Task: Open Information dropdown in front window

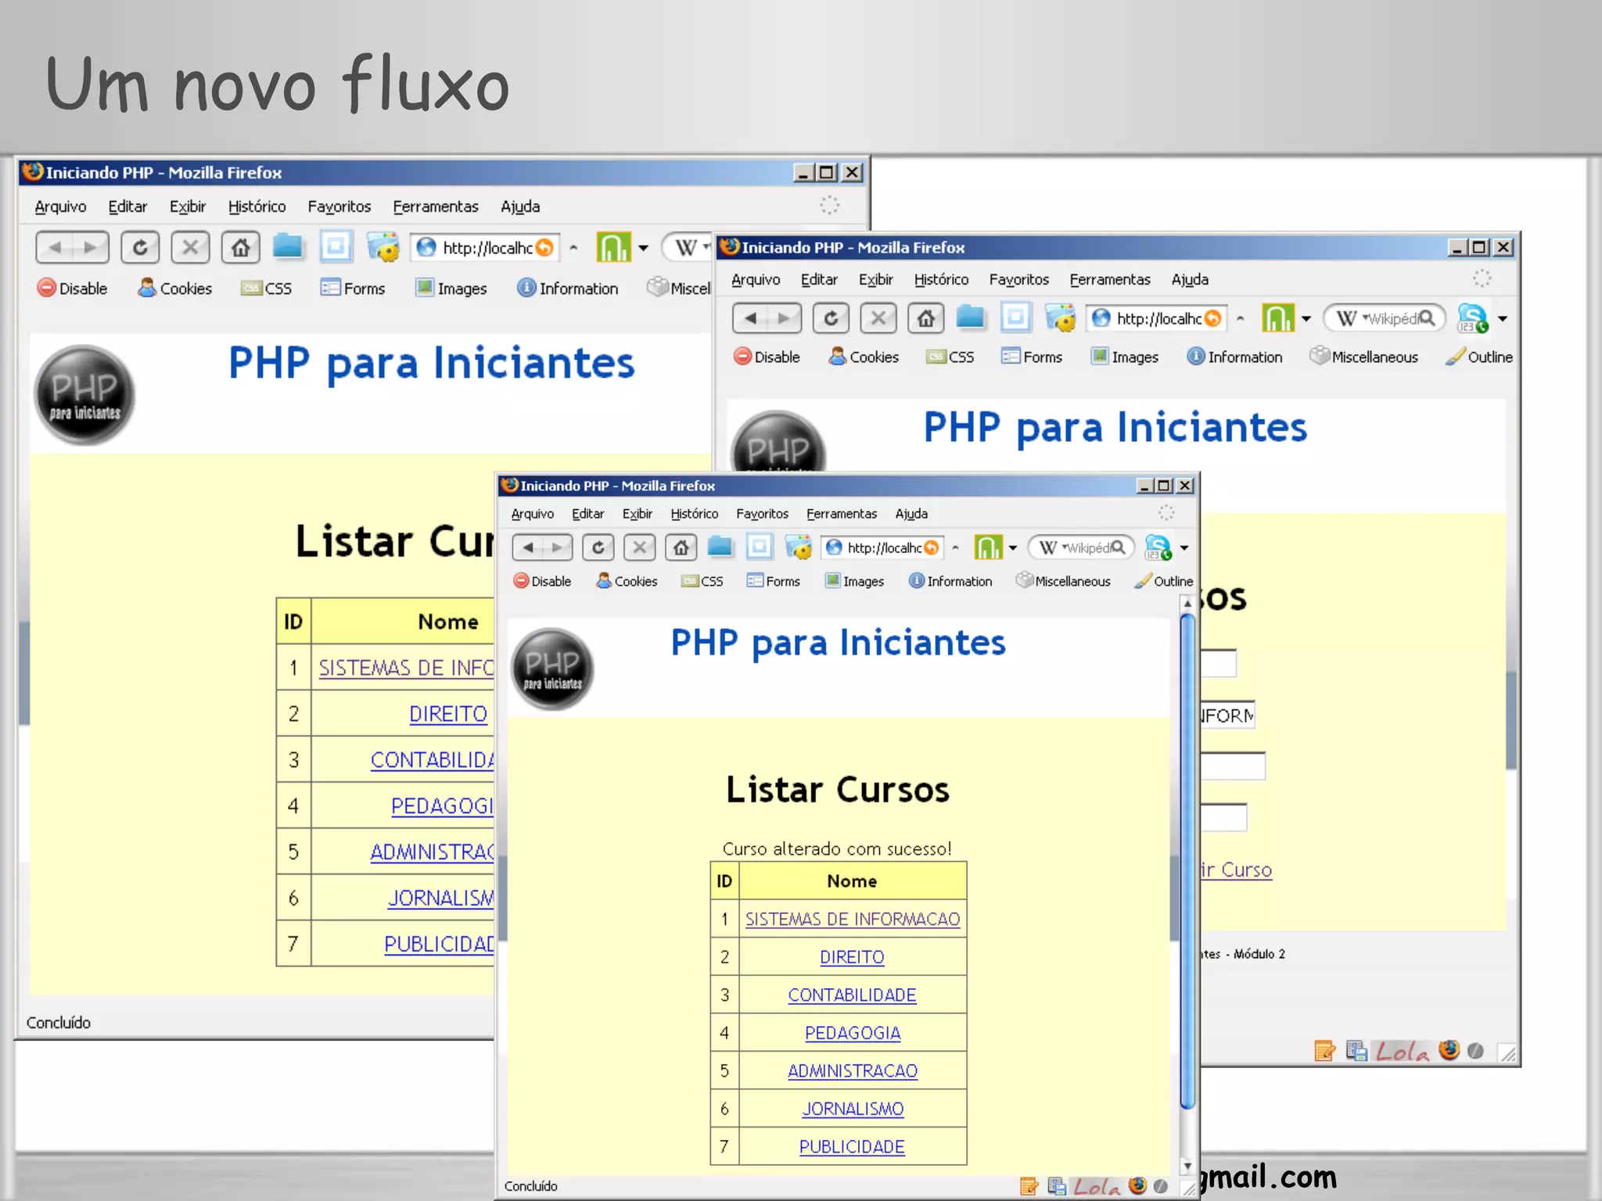Action: click(x=950, y=581)
